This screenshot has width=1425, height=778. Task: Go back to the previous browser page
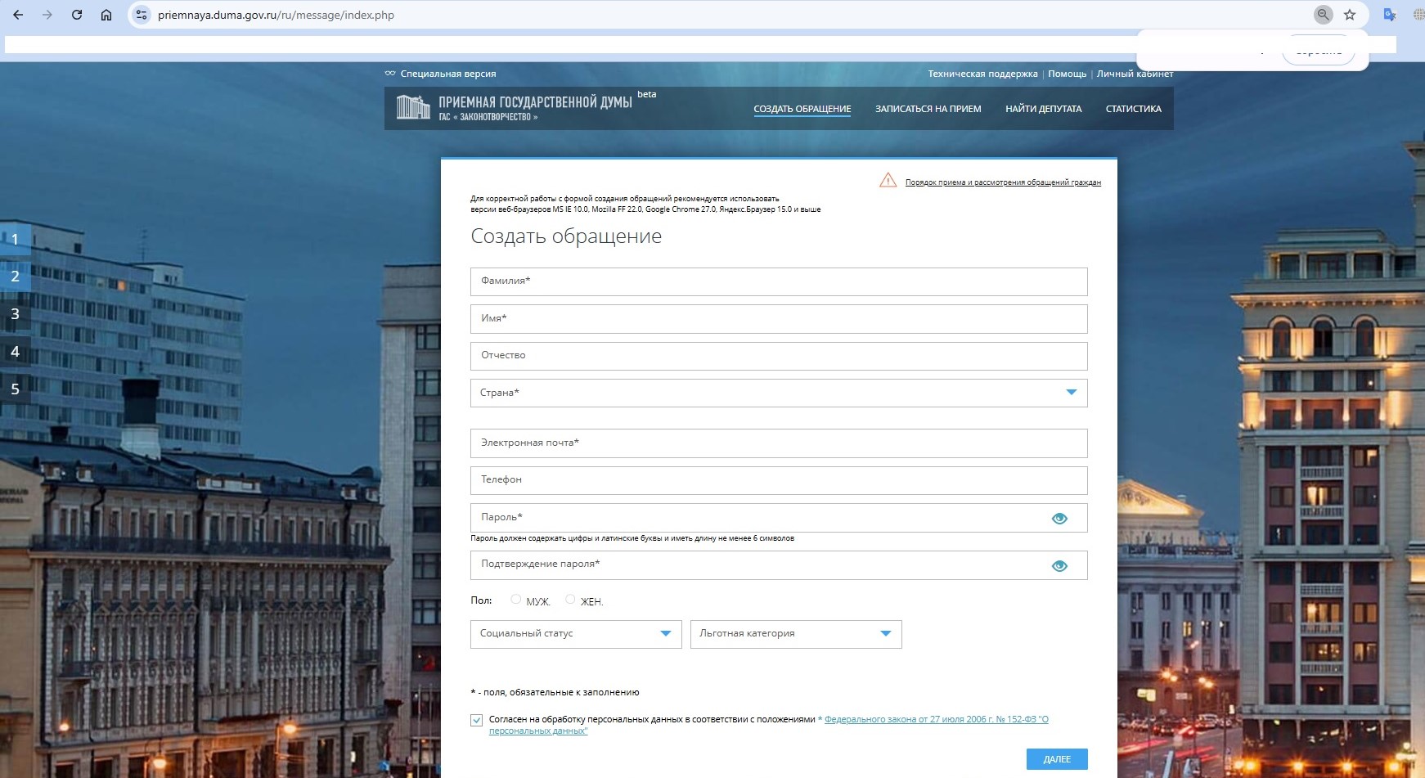point(18,15)
